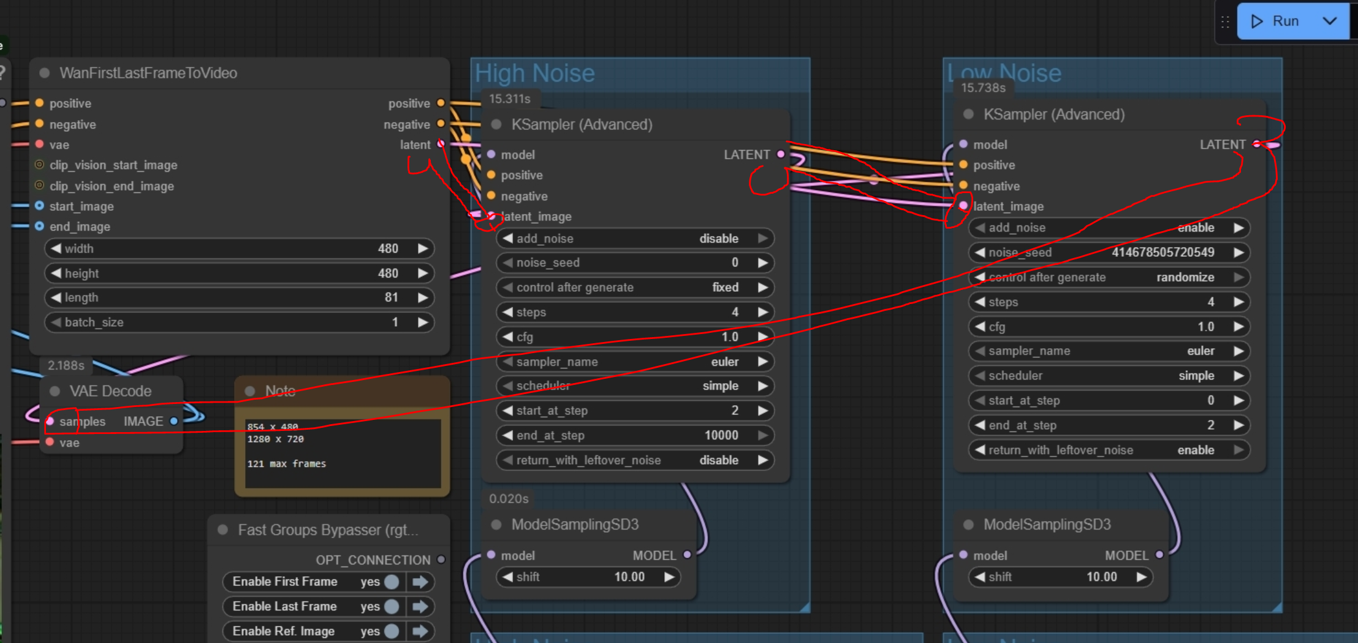The width and height of the screenshot is (1358, 643).
Task: Open High Noise scheduler simple dropdown
Action: click(x=635, y=386)
